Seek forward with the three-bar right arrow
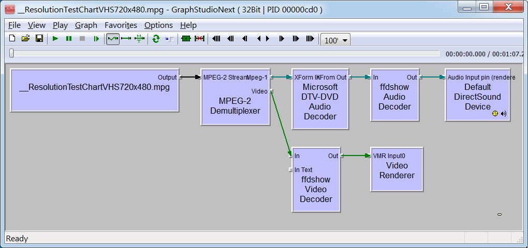 (x=296, y=39)
